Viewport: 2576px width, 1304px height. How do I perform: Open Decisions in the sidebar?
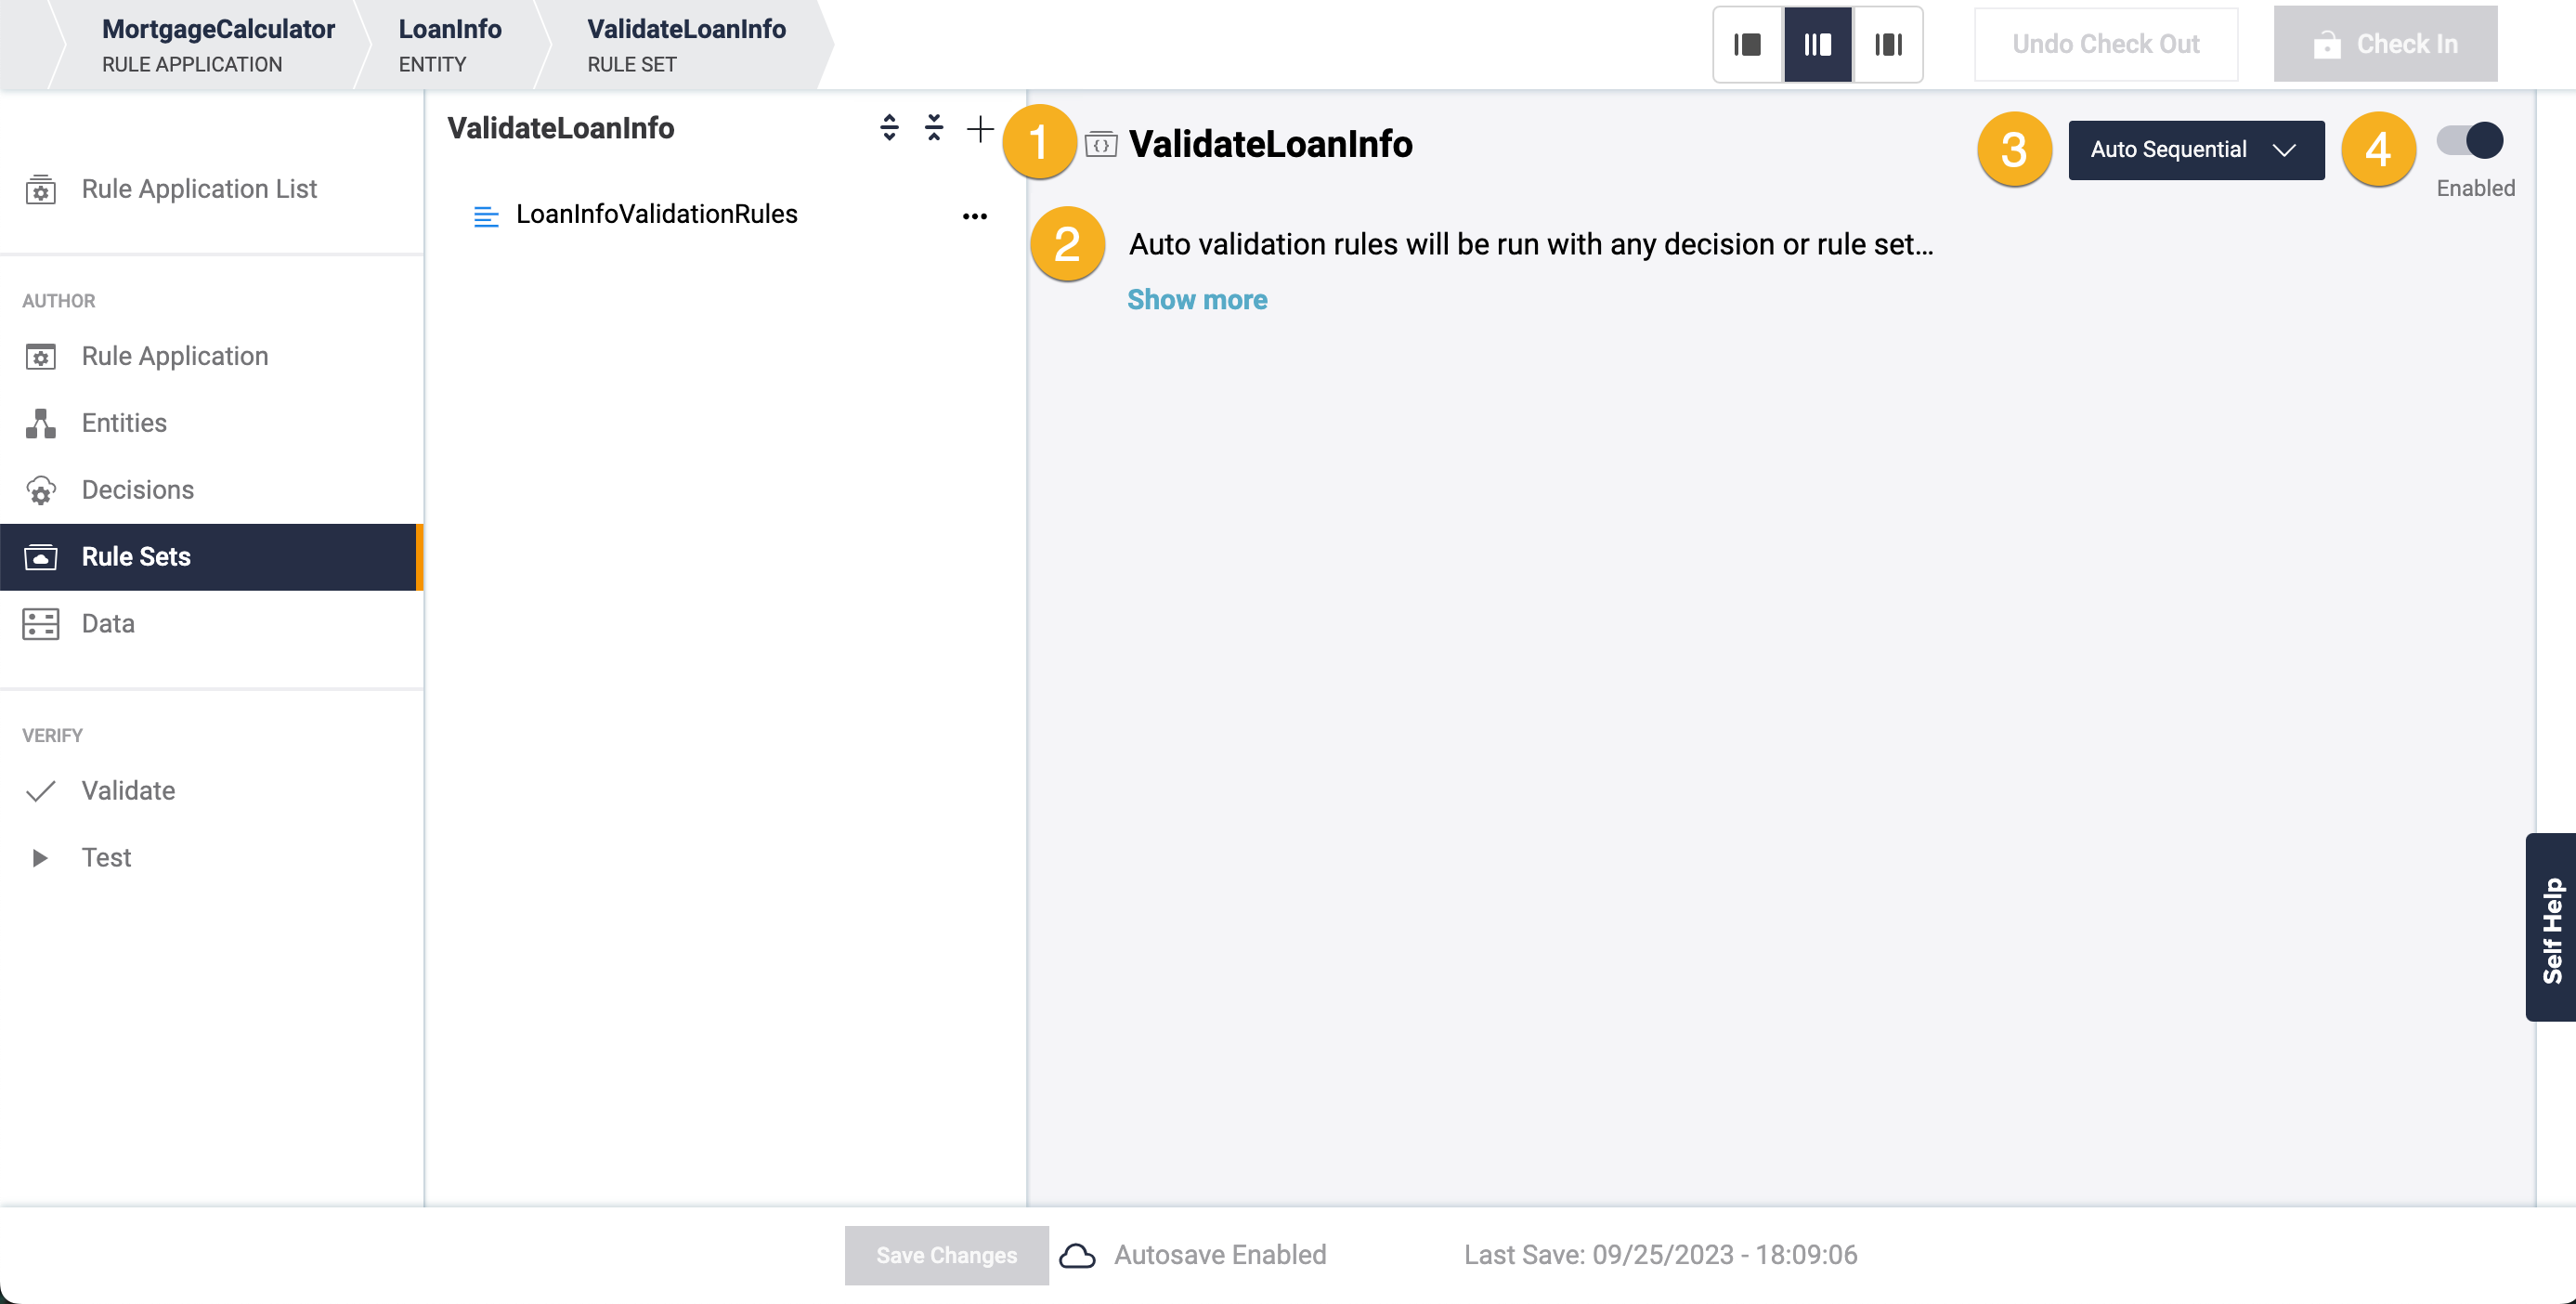coord(137,490)
